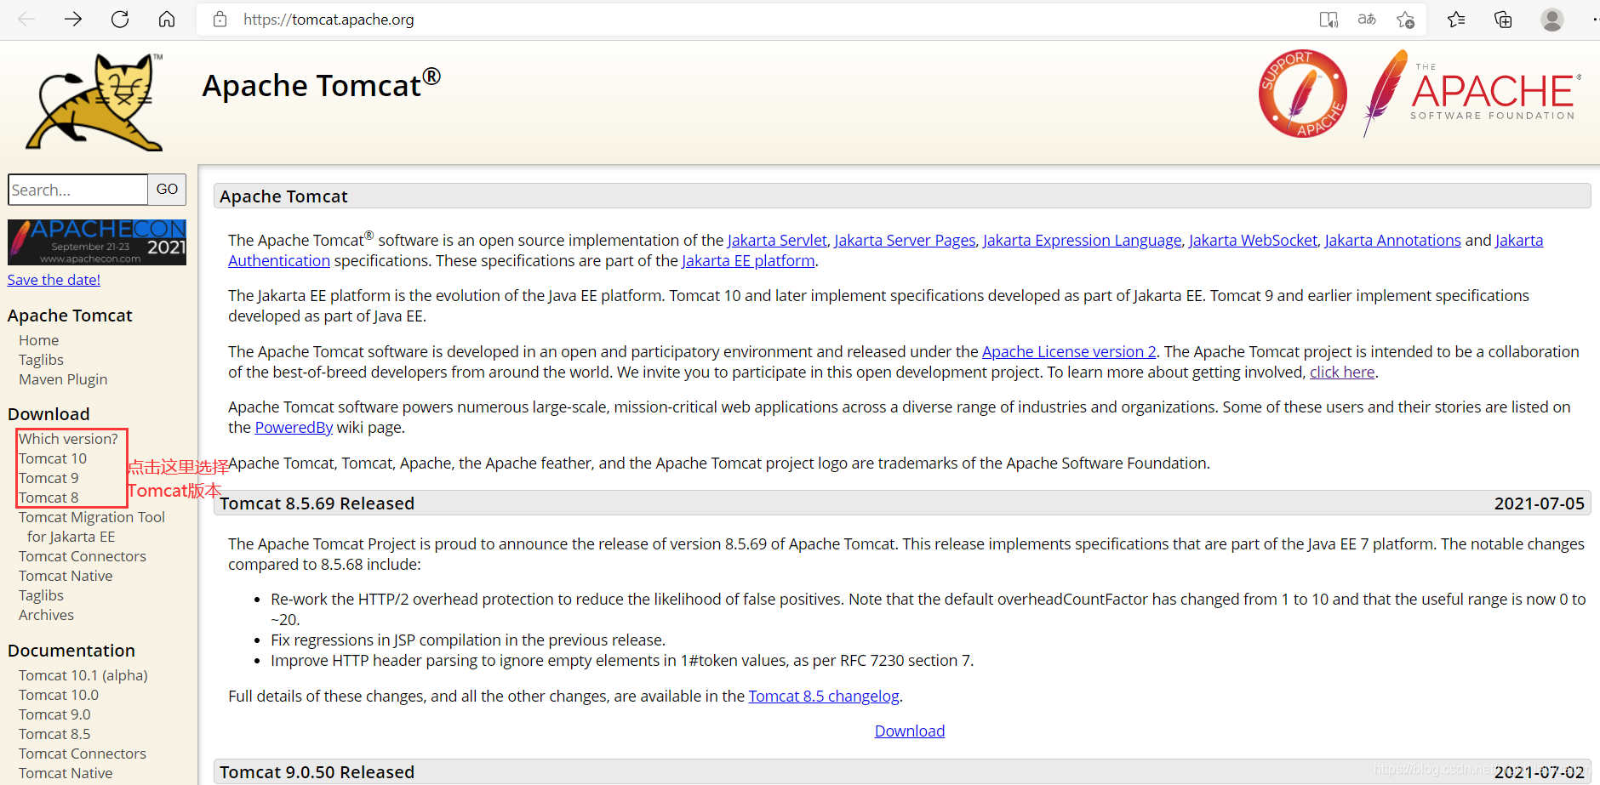This screenshot has width=1600, height=785.
Task: Click Tomcat 8.5.69 Released heading
Action: tap(317, 503)
